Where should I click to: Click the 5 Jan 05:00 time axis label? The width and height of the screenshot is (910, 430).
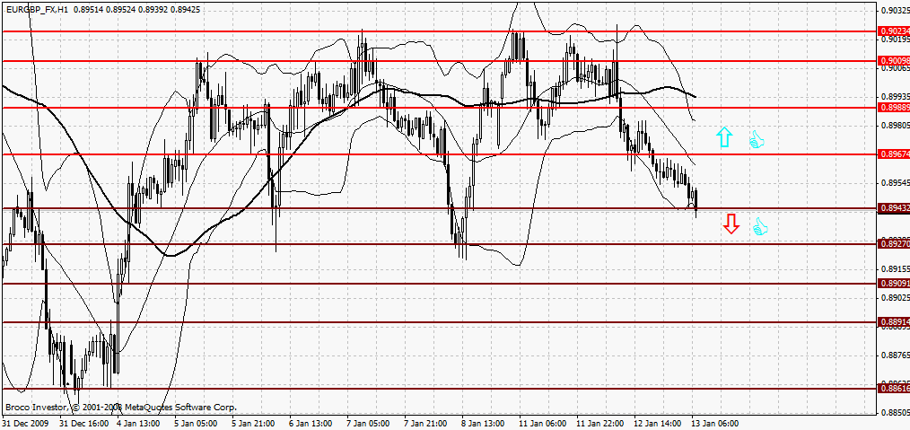(x=196, y=424)
